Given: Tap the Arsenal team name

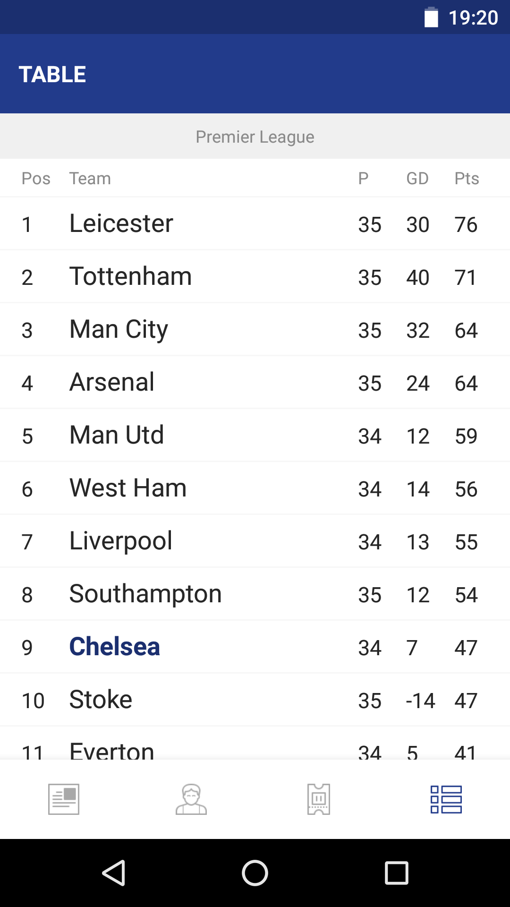Looking at the screenshot, I should click(x=112, y=382).
